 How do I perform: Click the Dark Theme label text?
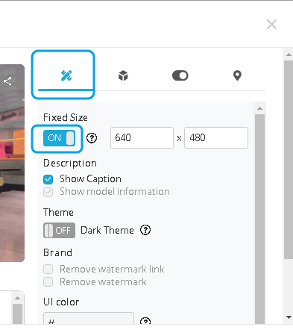click(107, 230)
